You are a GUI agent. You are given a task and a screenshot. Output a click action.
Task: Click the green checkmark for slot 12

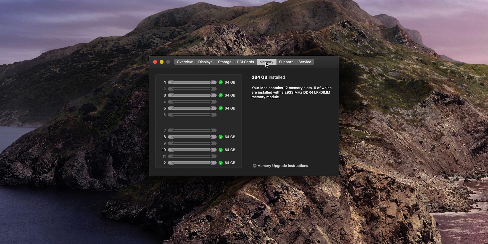coord(221,163)
